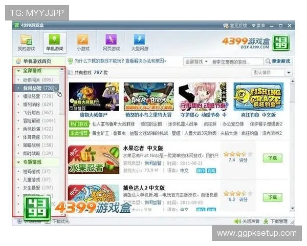Click the 搜索游戏 search button
Screen dimensions: 307x246
[278, 61]
